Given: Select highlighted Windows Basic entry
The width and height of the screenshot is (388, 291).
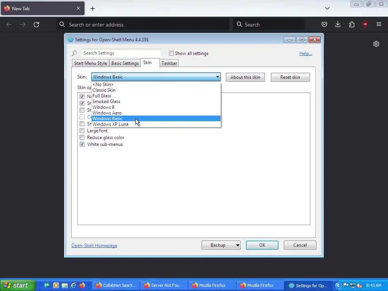Looking at the screenshot, I should pyautogui.click(x=156, y=119).
